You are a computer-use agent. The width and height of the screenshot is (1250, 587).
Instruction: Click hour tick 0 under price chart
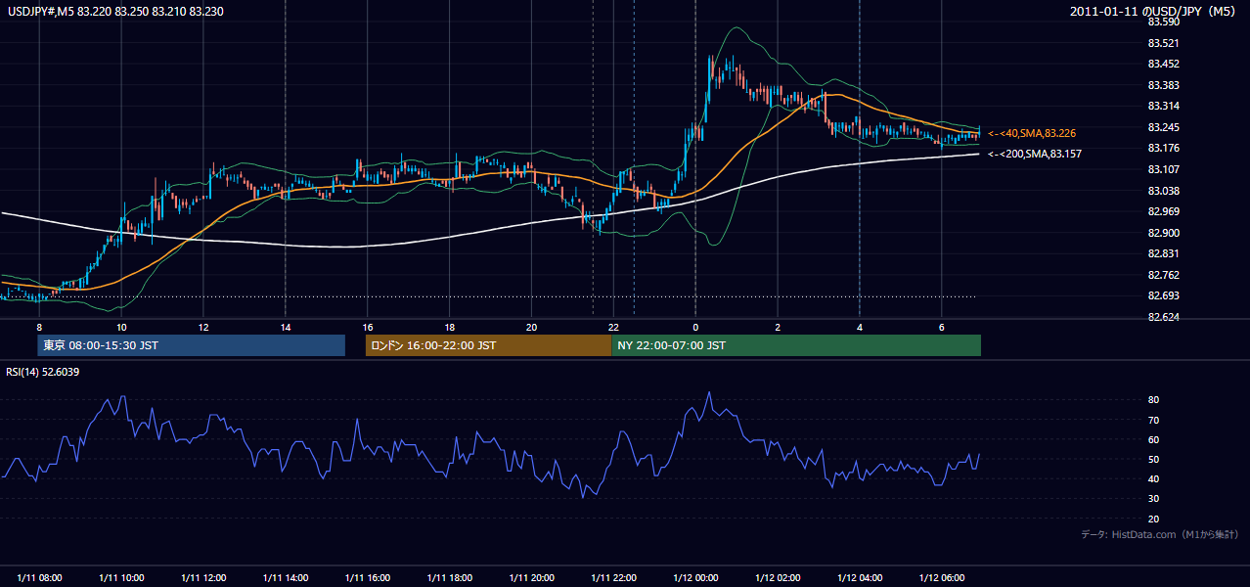coord(695,327)
